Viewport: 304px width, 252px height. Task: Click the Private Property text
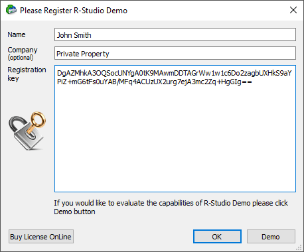point(83,54)
